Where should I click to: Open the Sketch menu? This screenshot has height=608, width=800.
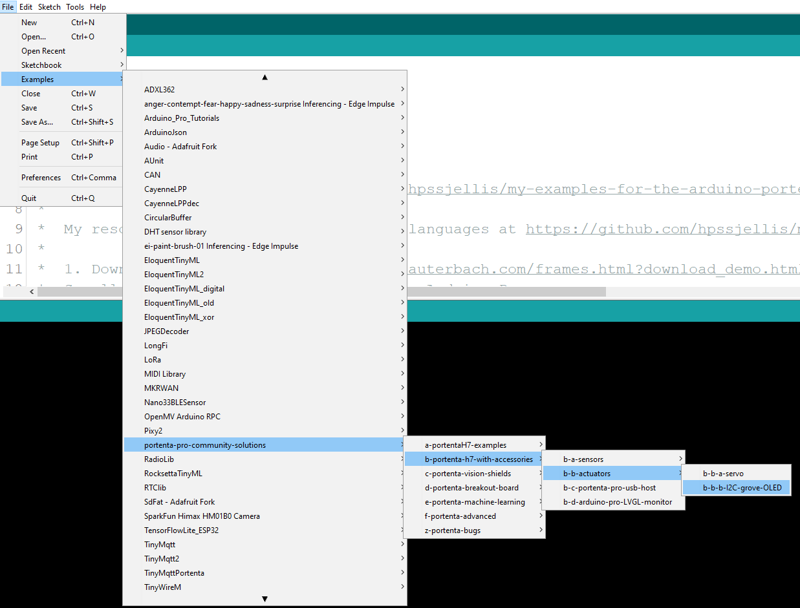coord(49,7)
